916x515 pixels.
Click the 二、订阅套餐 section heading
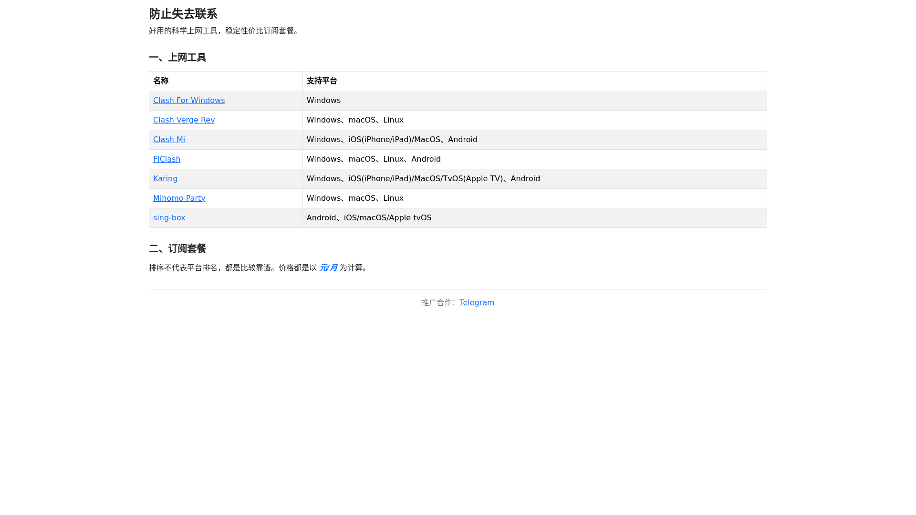click(177, 248)
